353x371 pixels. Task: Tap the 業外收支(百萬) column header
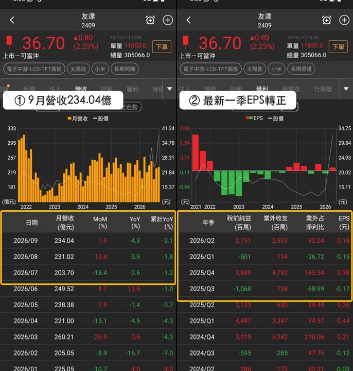click(x=275, y=223)
